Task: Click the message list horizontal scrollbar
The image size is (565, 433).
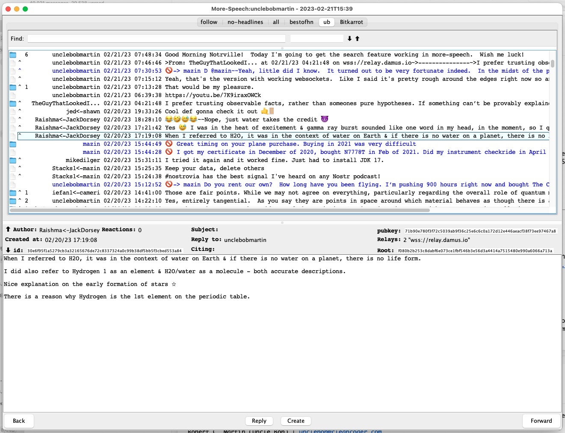Action: tap(220, 210)
